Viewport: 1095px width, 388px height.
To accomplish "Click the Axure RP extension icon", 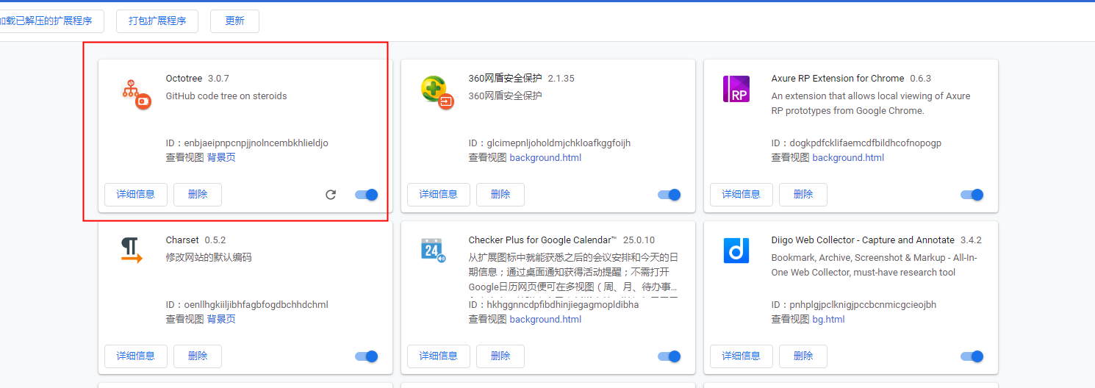I will point(736,89).
